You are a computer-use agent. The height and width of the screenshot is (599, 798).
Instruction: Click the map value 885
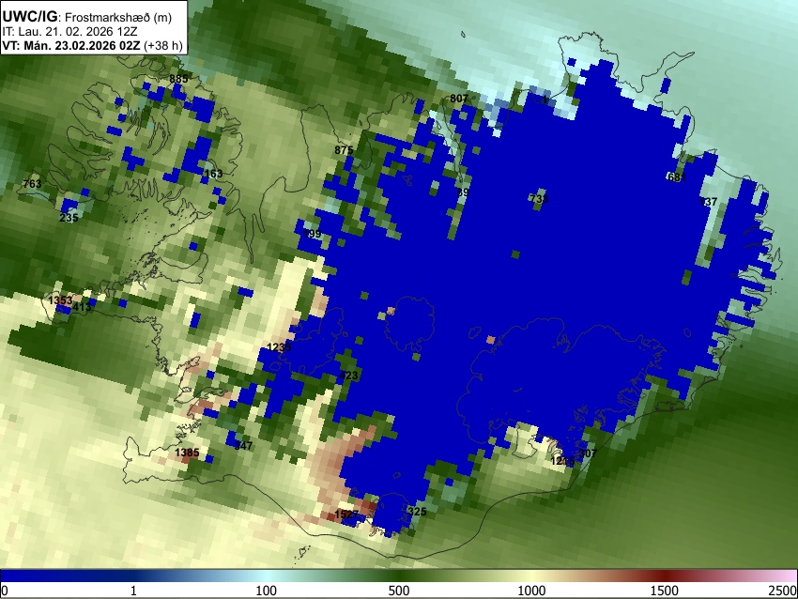pos(178,78)
